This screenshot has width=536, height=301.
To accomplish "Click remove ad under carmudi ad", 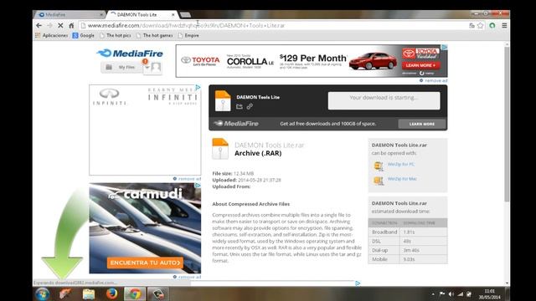I will click(188, 277).
